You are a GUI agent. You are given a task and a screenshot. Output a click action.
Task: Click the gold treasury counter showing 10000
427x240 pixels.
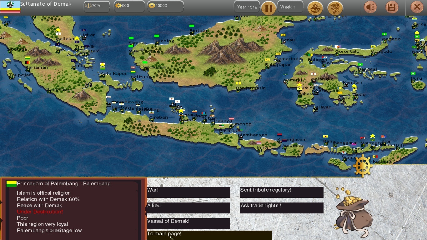pyautogui.click(x=165, y=7)
